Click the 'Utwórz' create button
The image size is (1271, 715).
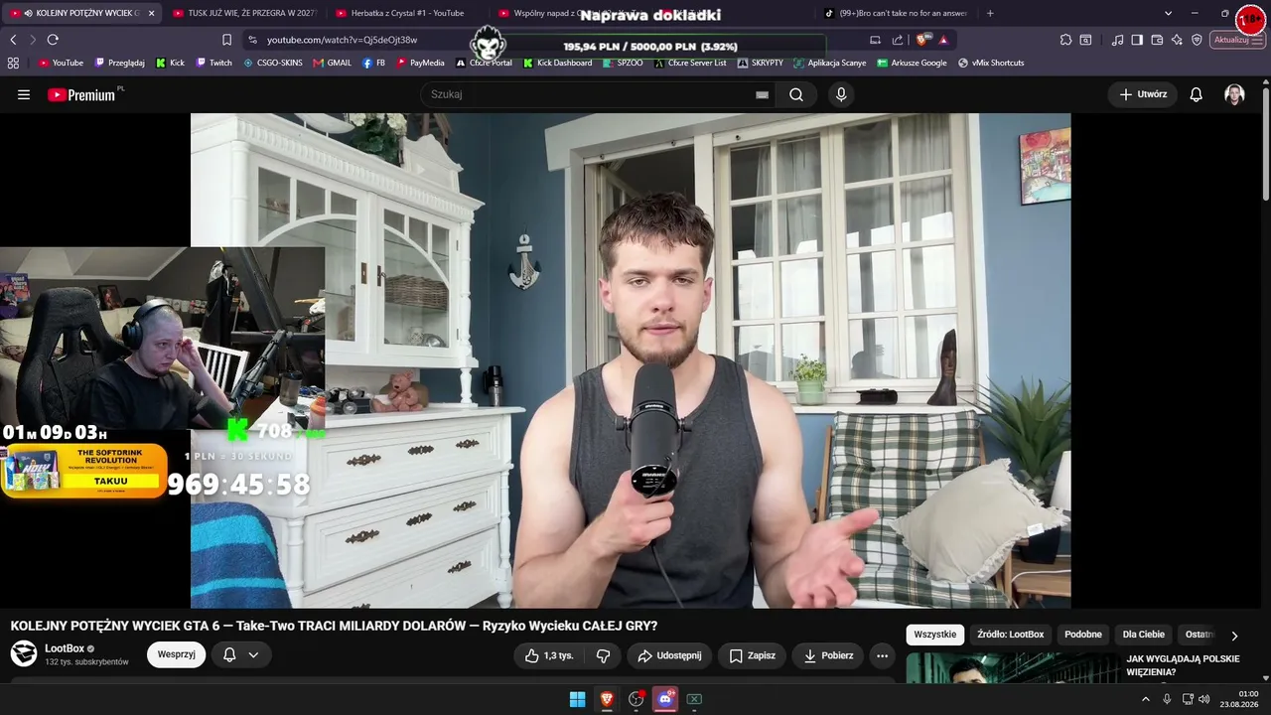(x=1143, y=94)
